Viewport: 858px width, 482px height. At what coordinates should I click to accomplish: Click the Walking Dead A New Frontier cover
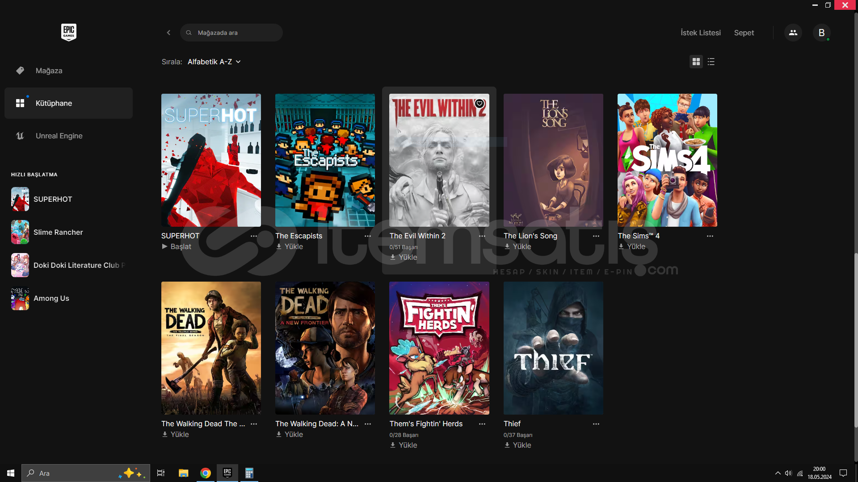325,348
